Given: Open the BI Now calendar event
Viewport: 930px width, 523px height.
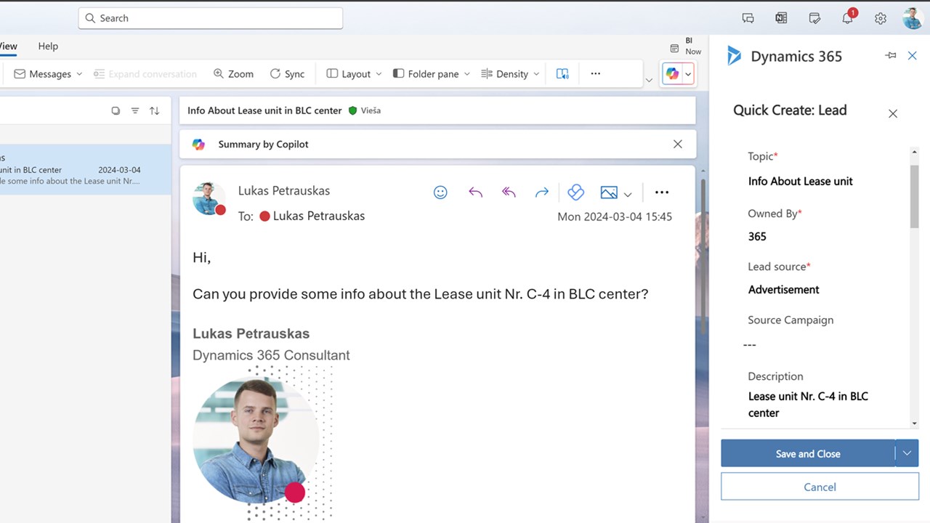Looking at the screenshot, I should [x=686, y=46].
